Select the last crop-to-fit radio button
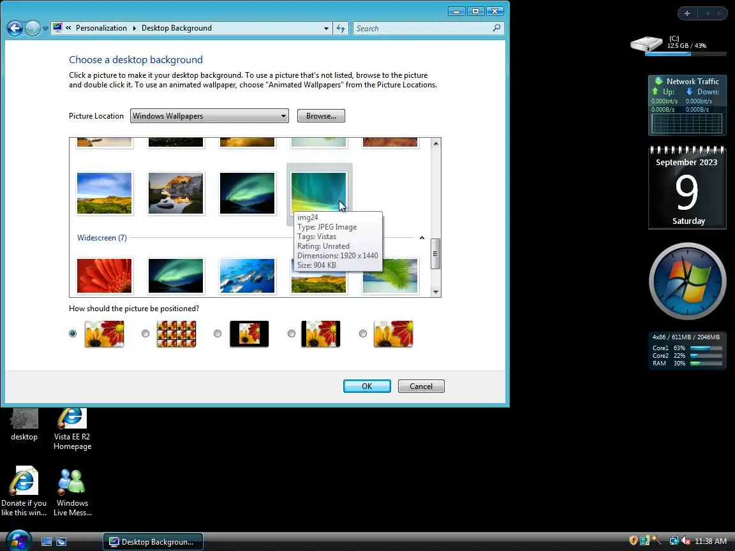 click(x=363, y=334)
